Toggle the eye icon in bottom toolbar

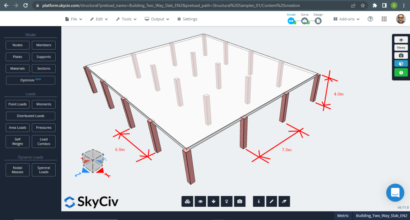pyautogui.click(x=200, y=202)
